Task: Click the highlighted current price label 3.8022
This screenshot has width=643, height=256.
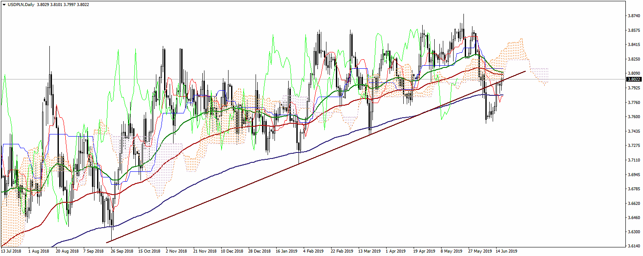Action: [634, 79]
